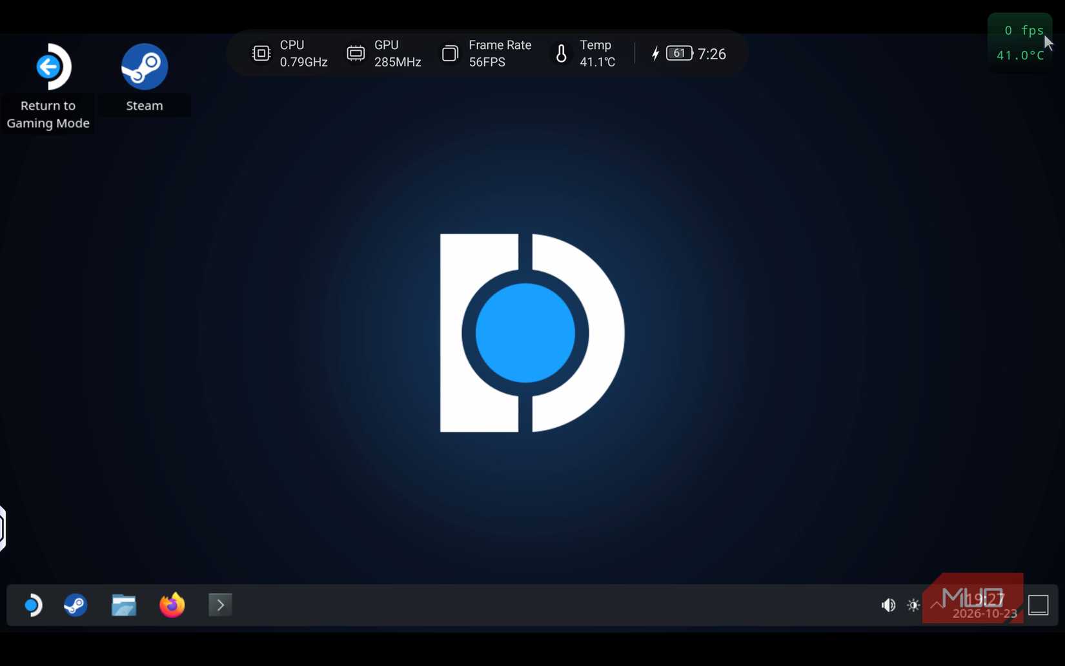Click the GPU 285MHz reading
Viewport: 1065px width, 666px height.
click(398, 54)
